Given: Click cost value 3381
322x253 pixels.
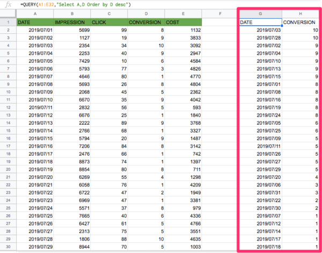Looking at the screenshot, I should tap(183, 200).
